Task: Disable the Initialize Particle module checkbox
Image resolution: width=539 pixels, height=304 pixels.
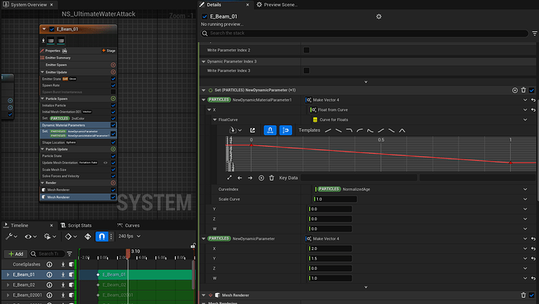Action: pyautogui.click(x=113, y=106)
